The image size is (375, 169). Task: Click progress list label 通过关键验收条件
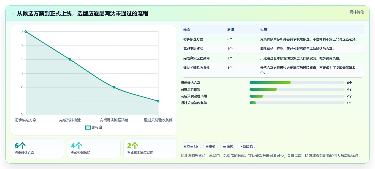tap(194, 103)
